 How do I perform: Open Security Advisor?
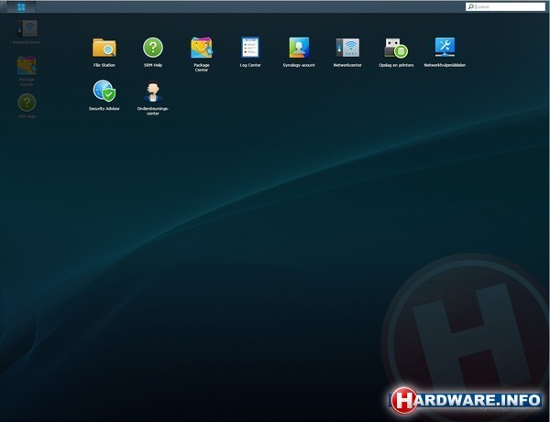(x=104, y=95)
